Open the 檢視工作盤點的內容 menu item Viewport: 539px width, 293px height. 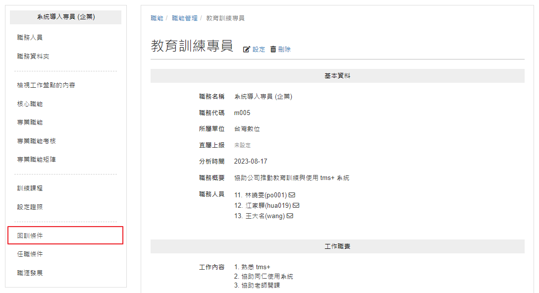[x=46, y=85]
